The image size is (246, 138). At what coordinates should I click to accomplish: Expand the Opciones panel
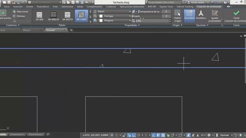pos(202,25)
